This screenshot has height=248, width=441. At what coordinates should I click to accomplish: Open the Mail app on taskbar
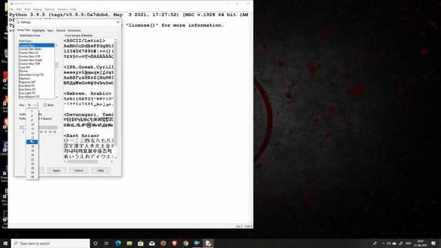click(x=152, y=243)
